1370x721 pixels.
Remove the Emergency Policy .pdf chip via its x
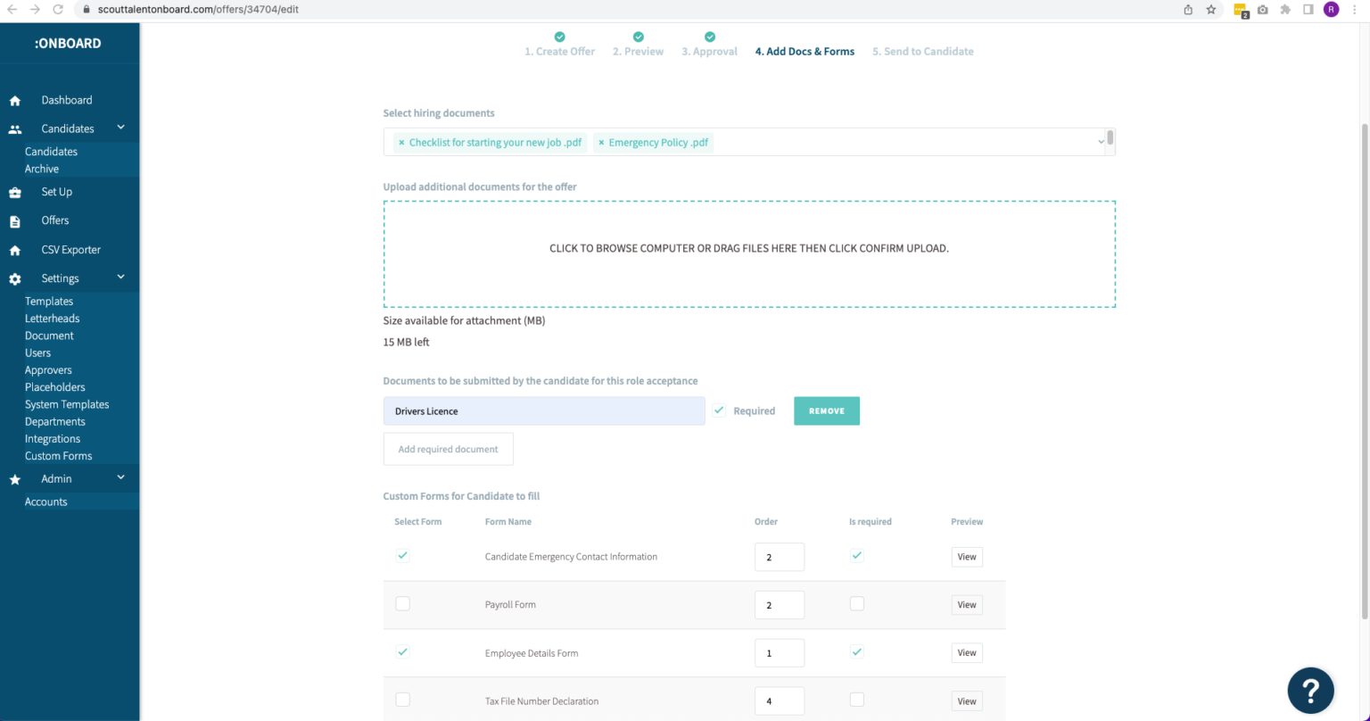pos(601,142)
